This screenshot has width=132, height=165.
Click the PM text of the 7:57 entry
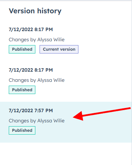(x=49, y=110)
